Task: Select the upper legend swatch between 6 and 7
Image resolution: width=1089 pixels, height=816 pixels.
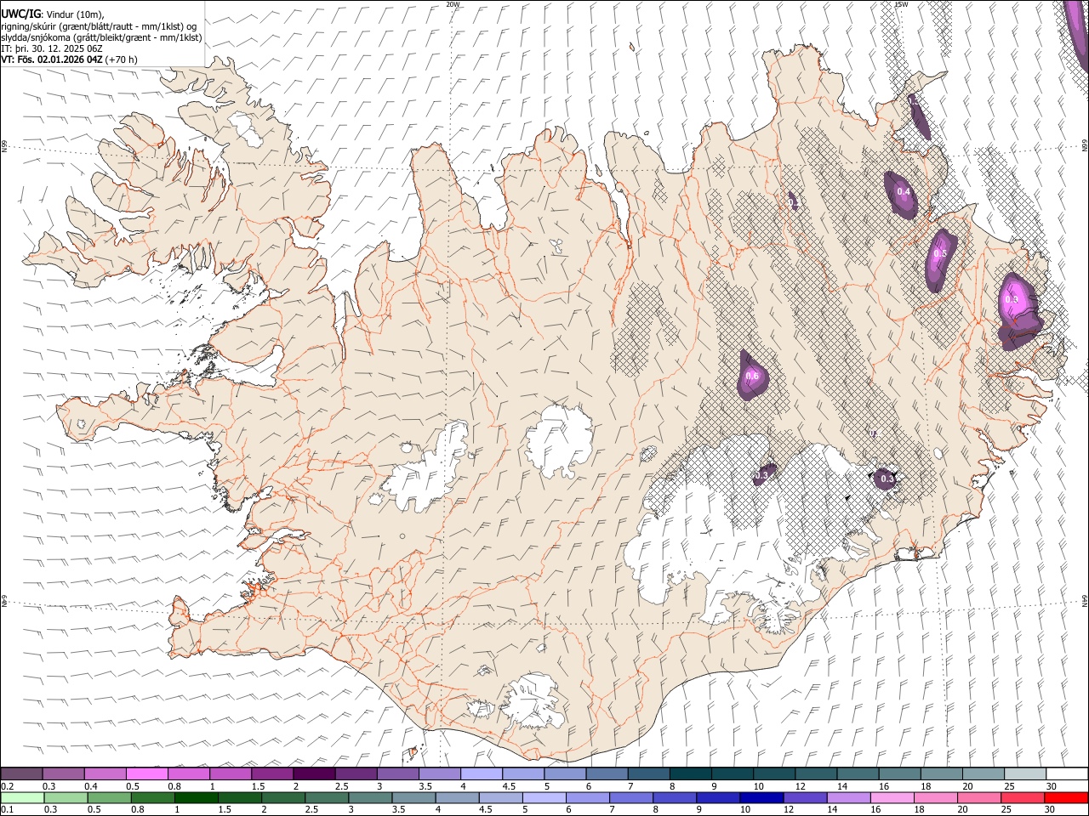Action: [607, 773]
